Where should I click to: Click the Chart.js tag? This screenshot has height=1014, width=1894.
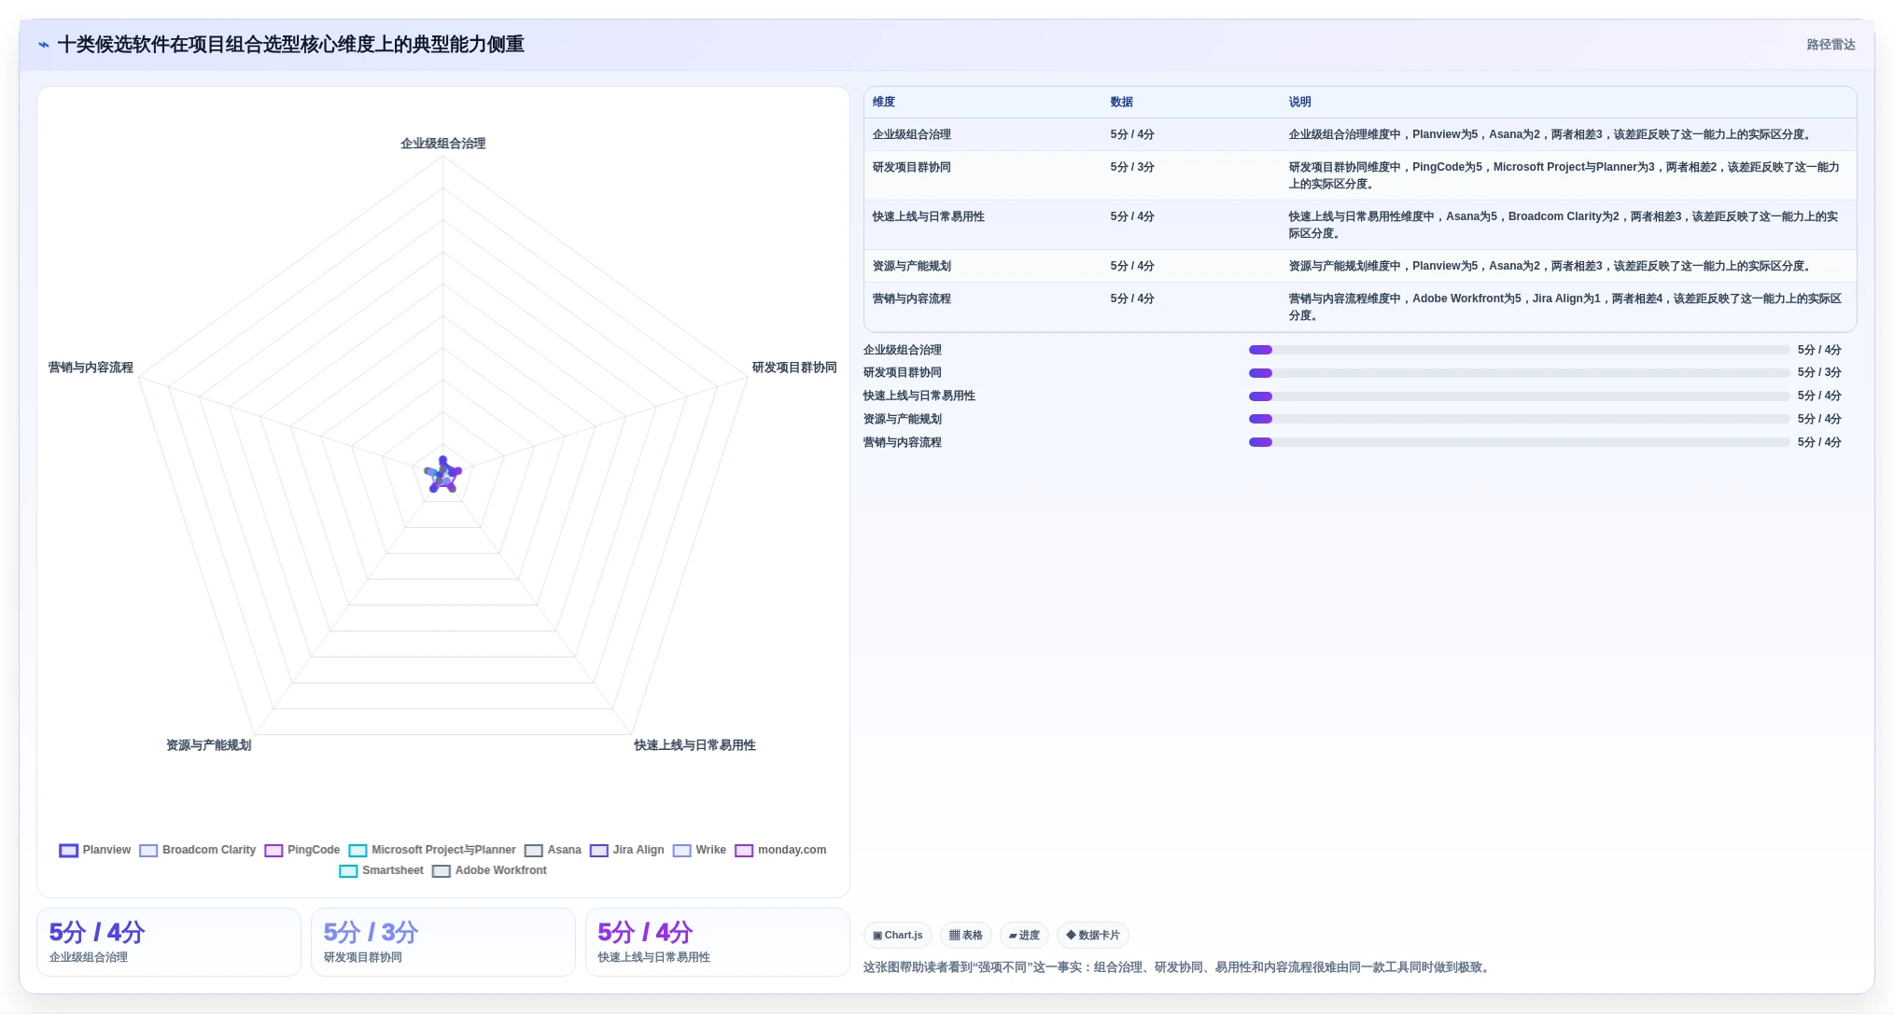point(898,935)
